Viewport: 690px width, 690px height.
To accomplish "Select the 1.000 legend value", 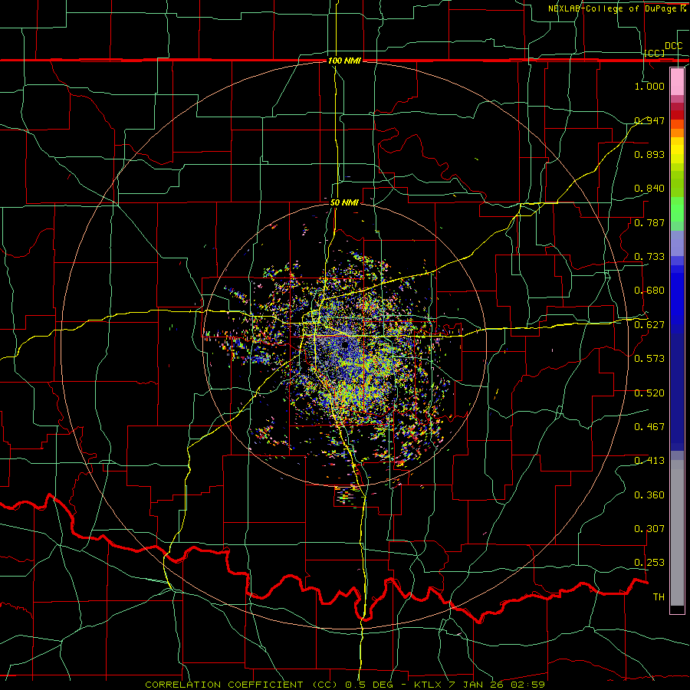I will pyautogui.click(x=649, y=86).
